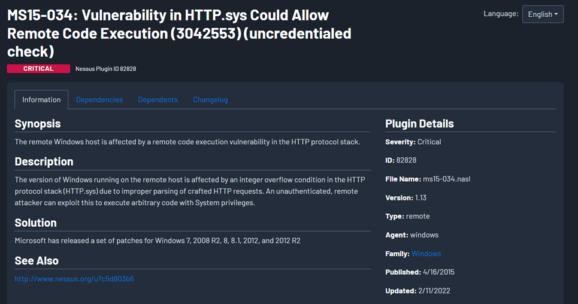Switch to the Dependents tab
The image size is (578, 304).
tap(158, 99)
